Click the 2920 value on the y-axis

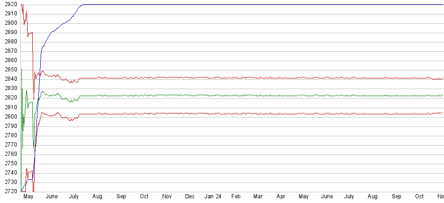click(x=9, y=5)
